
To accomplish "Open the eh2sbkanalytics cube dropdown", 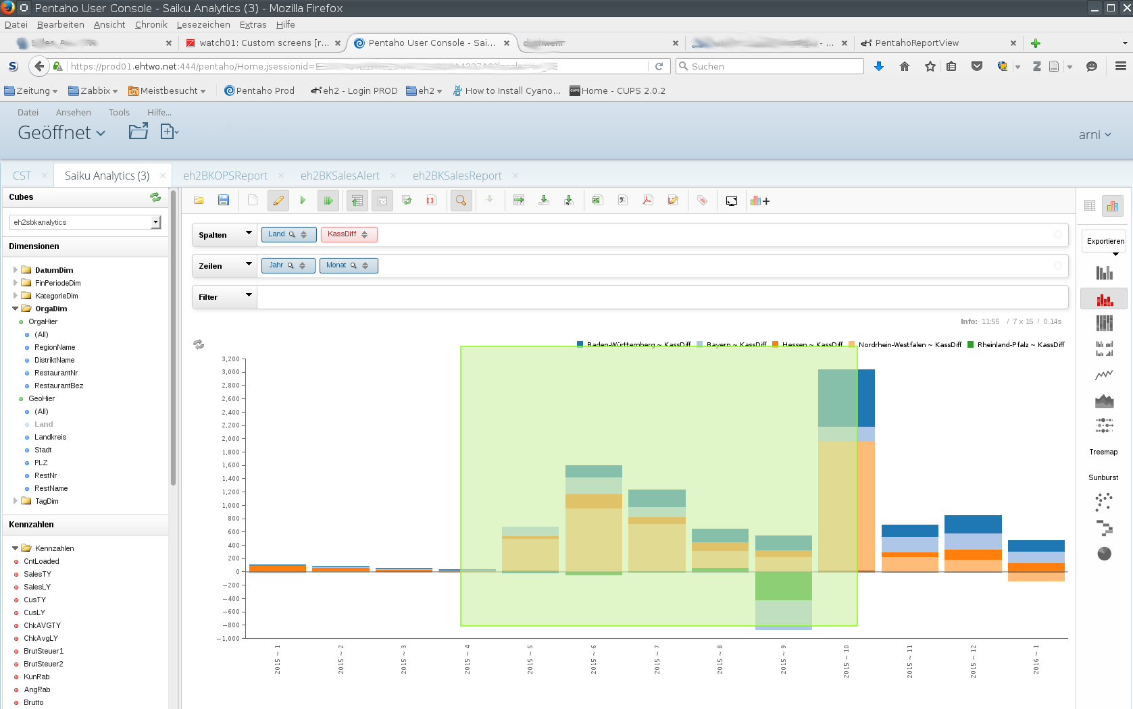I will click(x=156, y=222).
